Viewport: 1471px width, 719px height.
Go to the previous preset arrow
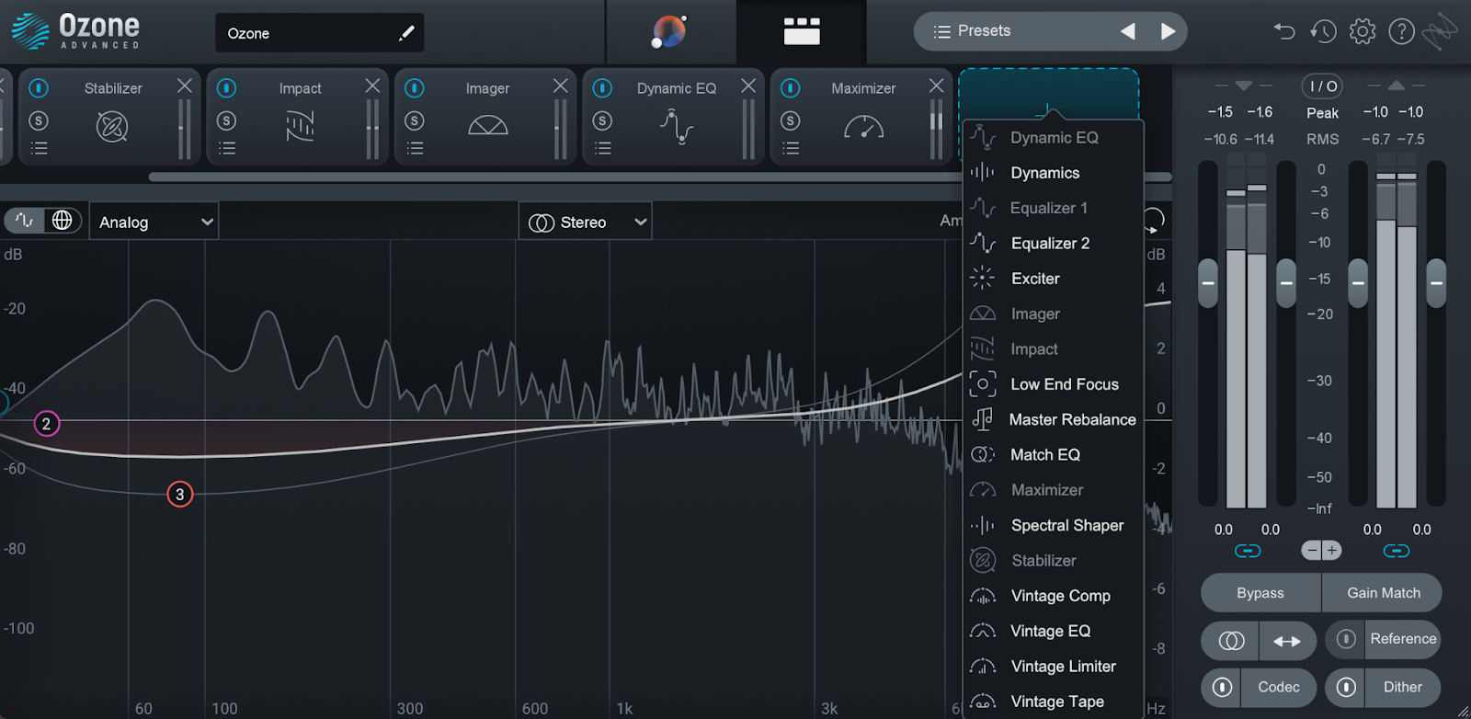(x=1127, y=31)
